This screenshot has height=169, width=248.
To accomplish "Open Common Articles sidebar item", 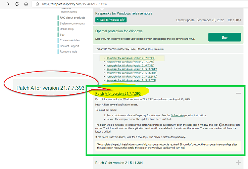I will (70, 40).
